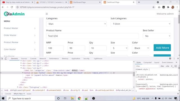Screen dimensions: 180x101
Task: Toggle the :hov element state option
Action: coord(162,66)
